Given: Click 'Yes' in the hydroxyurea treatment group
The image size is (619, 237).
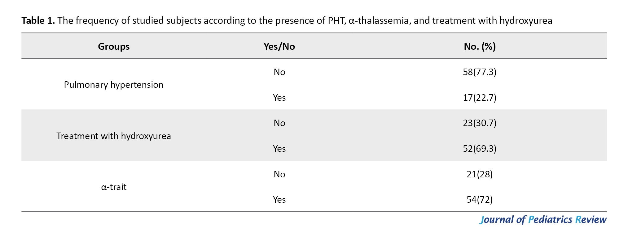Looking at the screenshot, I should [279, 149].
